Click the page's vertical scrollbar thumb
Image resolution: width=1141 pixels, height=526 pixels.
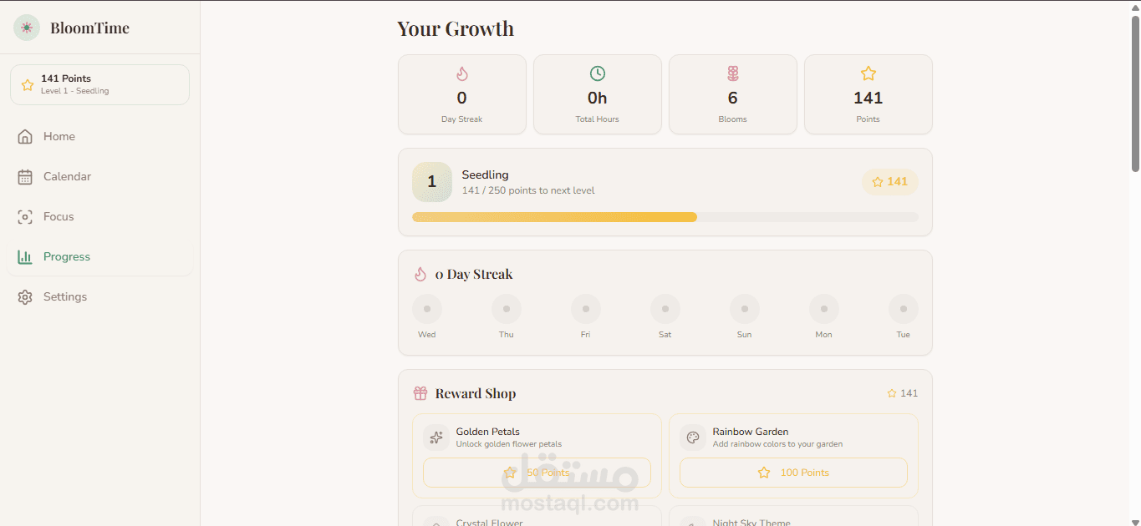pyautogui.click(x=1135, y=94)
